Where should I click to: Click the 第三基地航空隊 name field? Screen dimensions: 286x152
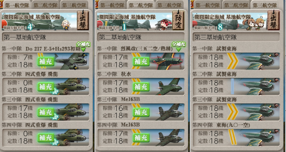(236, 37)
